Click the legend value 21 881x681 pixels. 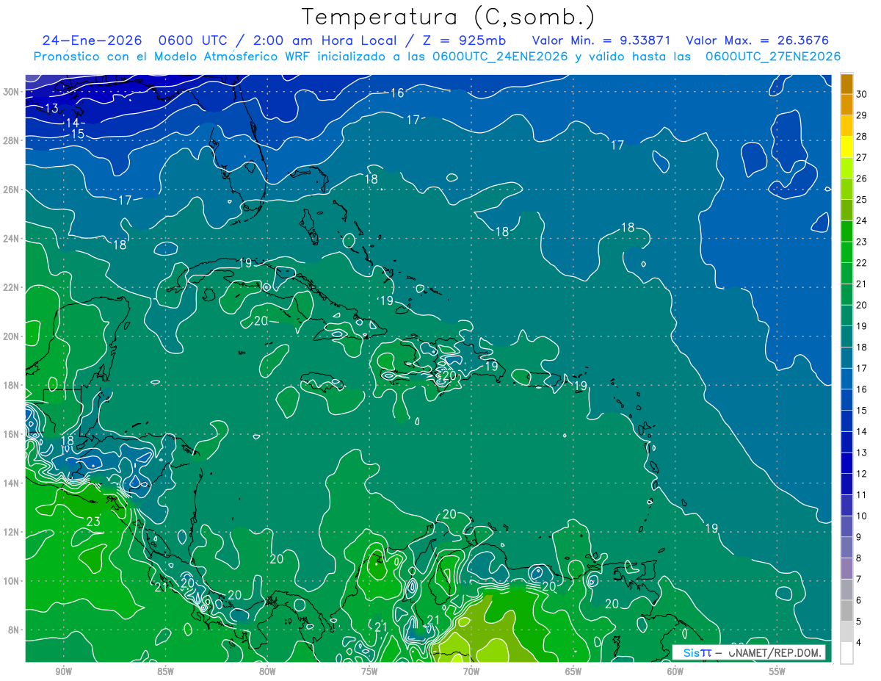pyautogui.click(x=861, y=284)
